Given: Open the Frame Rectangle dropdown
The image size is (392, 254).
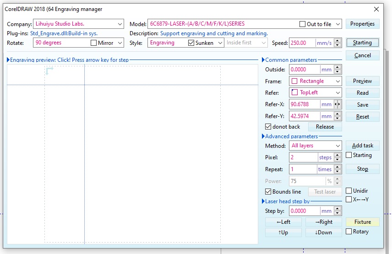Looking at the screenshot, I should click(x=338, y=81).
